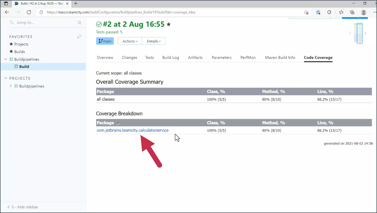Image resolution: width=377 pixels, height=213 pixels.
Task: Collapse the Buildpipelines favorites tree node
Action: (6, 59)
